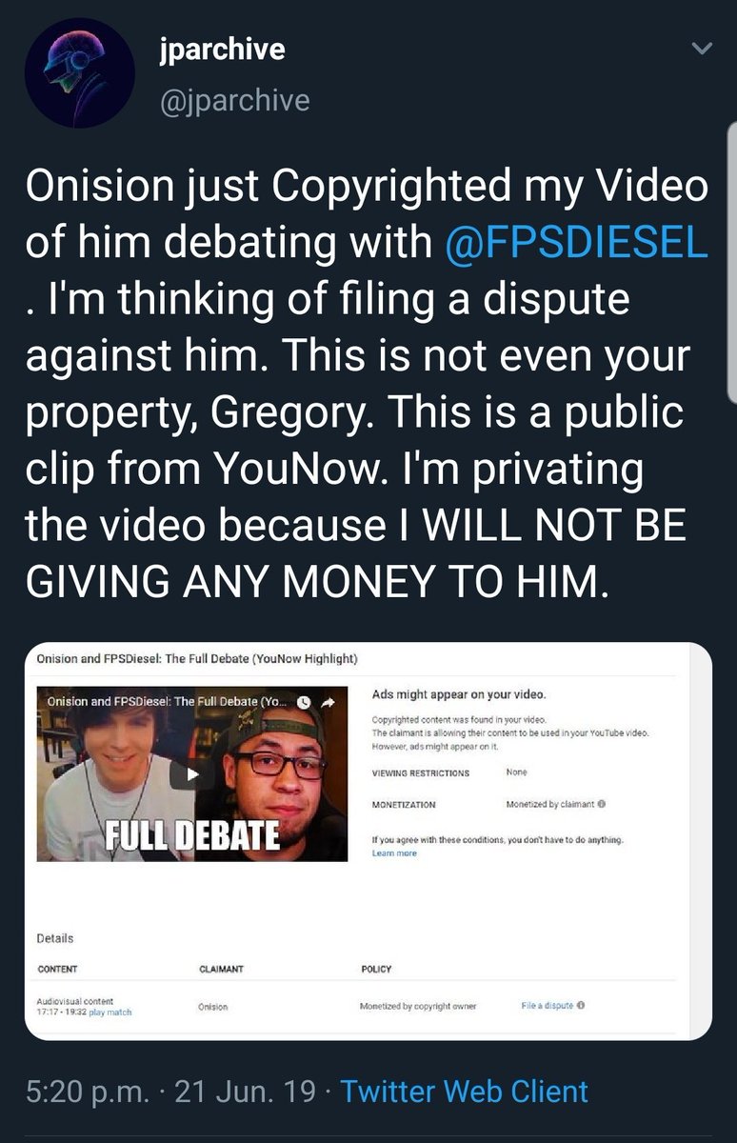Open the jparchive profile avatar

tap(79, 73)
